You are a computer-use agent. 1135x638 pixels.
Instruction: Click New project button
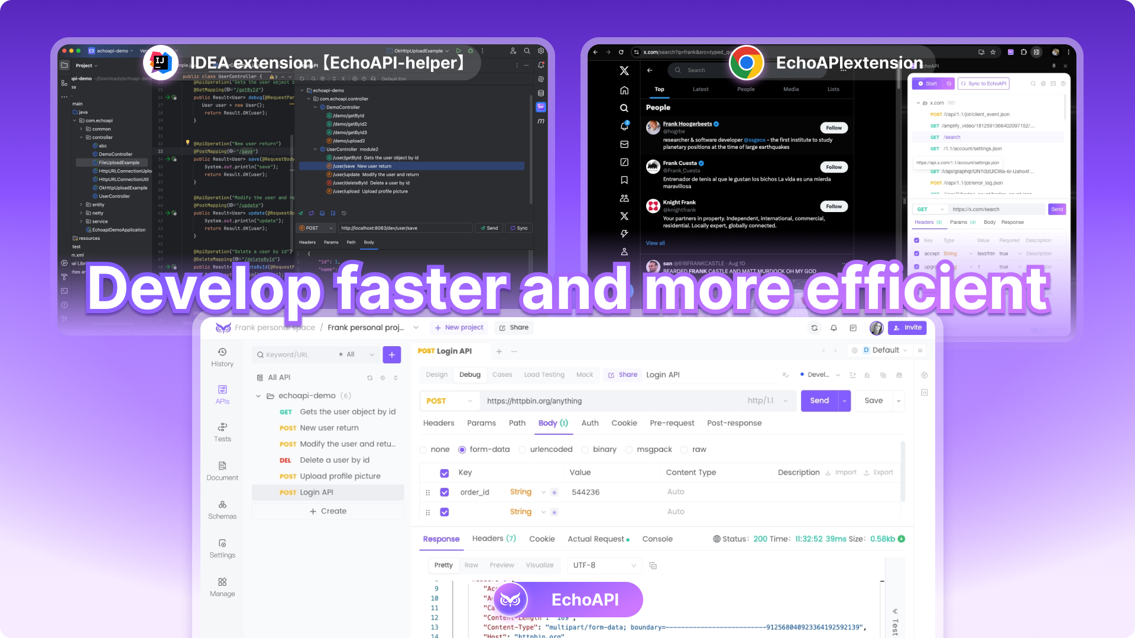click(459, 327)
